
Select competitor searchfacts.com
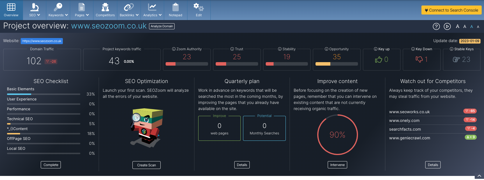point(405,129)
